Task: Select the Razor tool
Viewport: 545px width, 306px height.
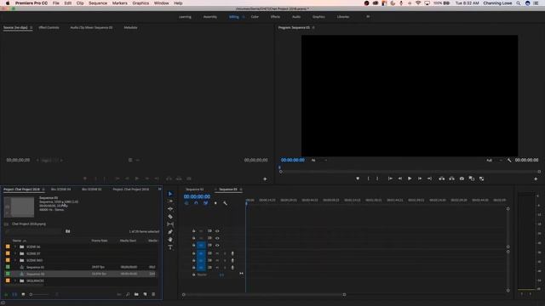Action: tap(170, 217)
